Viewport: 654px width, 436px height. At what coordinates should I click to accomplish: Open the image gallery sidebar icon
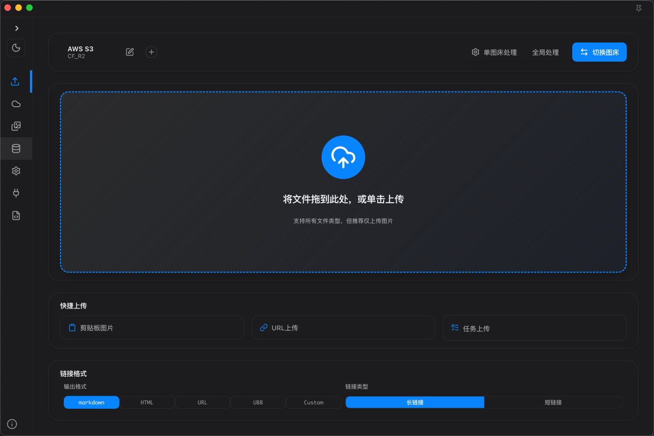pos(16,126)
